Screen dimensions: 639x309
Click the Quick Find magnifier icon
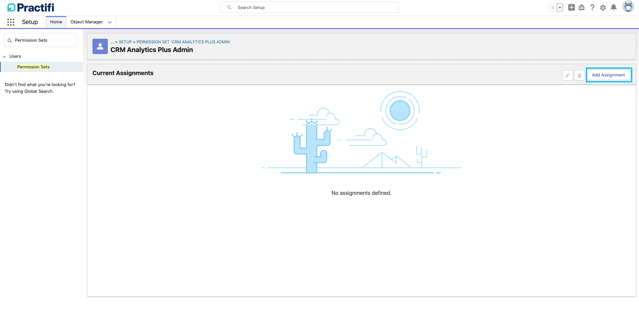(x=10, y=40)
